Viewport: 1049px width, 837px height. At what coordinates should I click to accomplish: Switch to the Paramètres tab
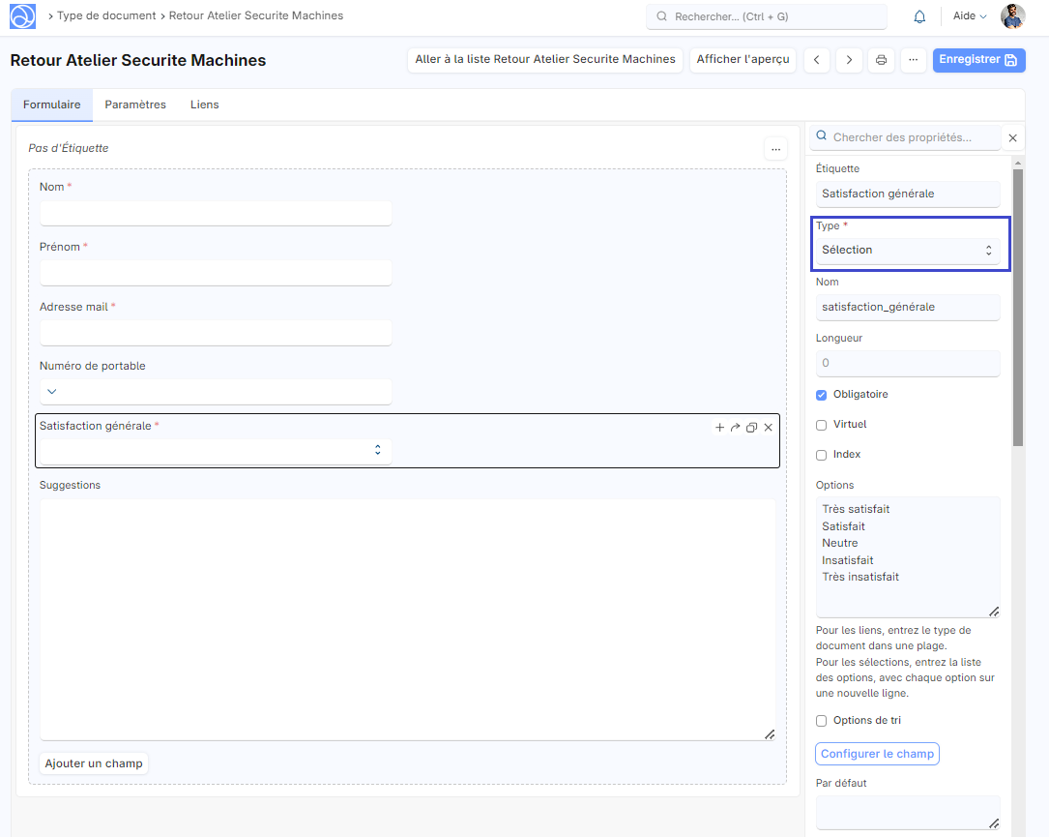click(135, 105)
